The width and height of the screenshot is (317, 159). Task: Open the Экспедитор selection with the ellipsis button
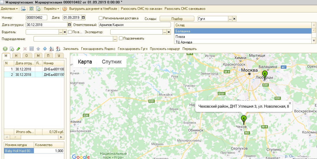165,32
